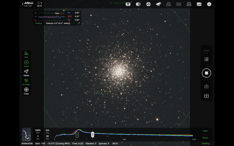Viewport: 234px width, 146px height.
Task: Click the Stacked: 5 counter
Action: coord(91,144)
